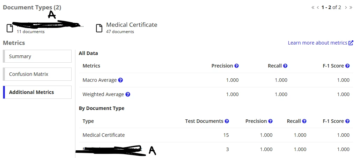The image size is (360, 158).
Task: Show help for Weighted Average
Action: [128, 94]
